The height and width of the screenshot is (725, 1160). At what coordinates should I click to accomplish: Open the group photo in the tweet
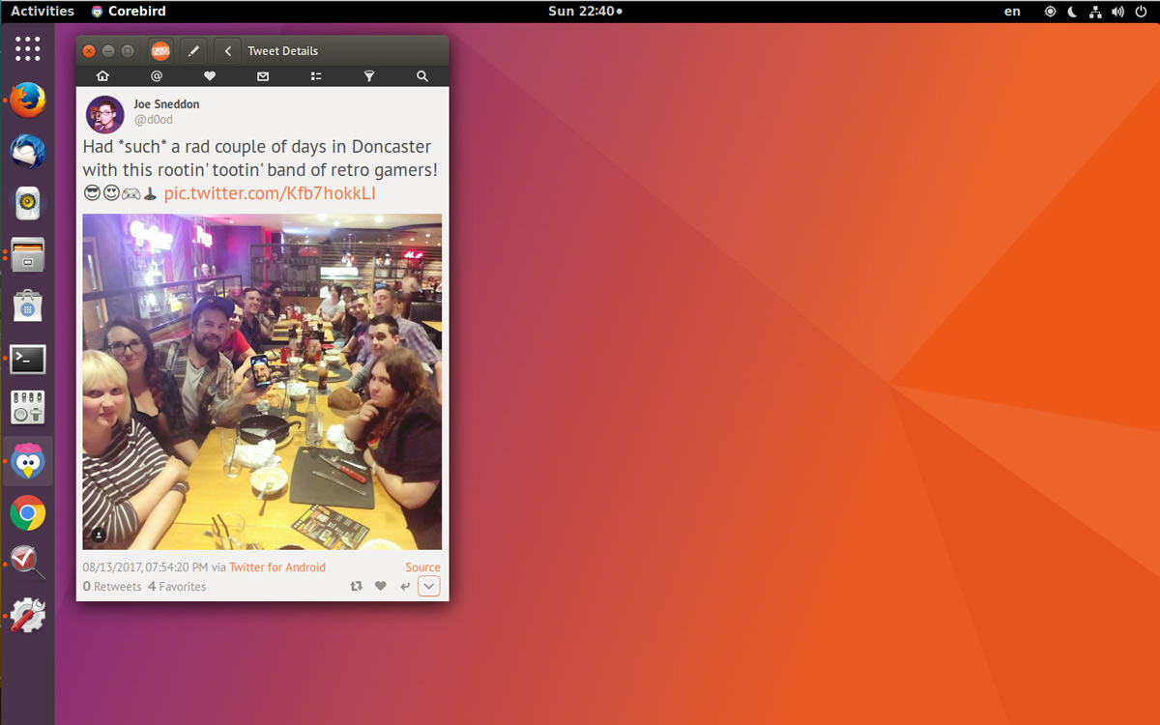262,382
